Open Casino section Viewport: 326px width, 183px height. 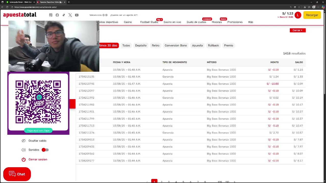[128, 22]
